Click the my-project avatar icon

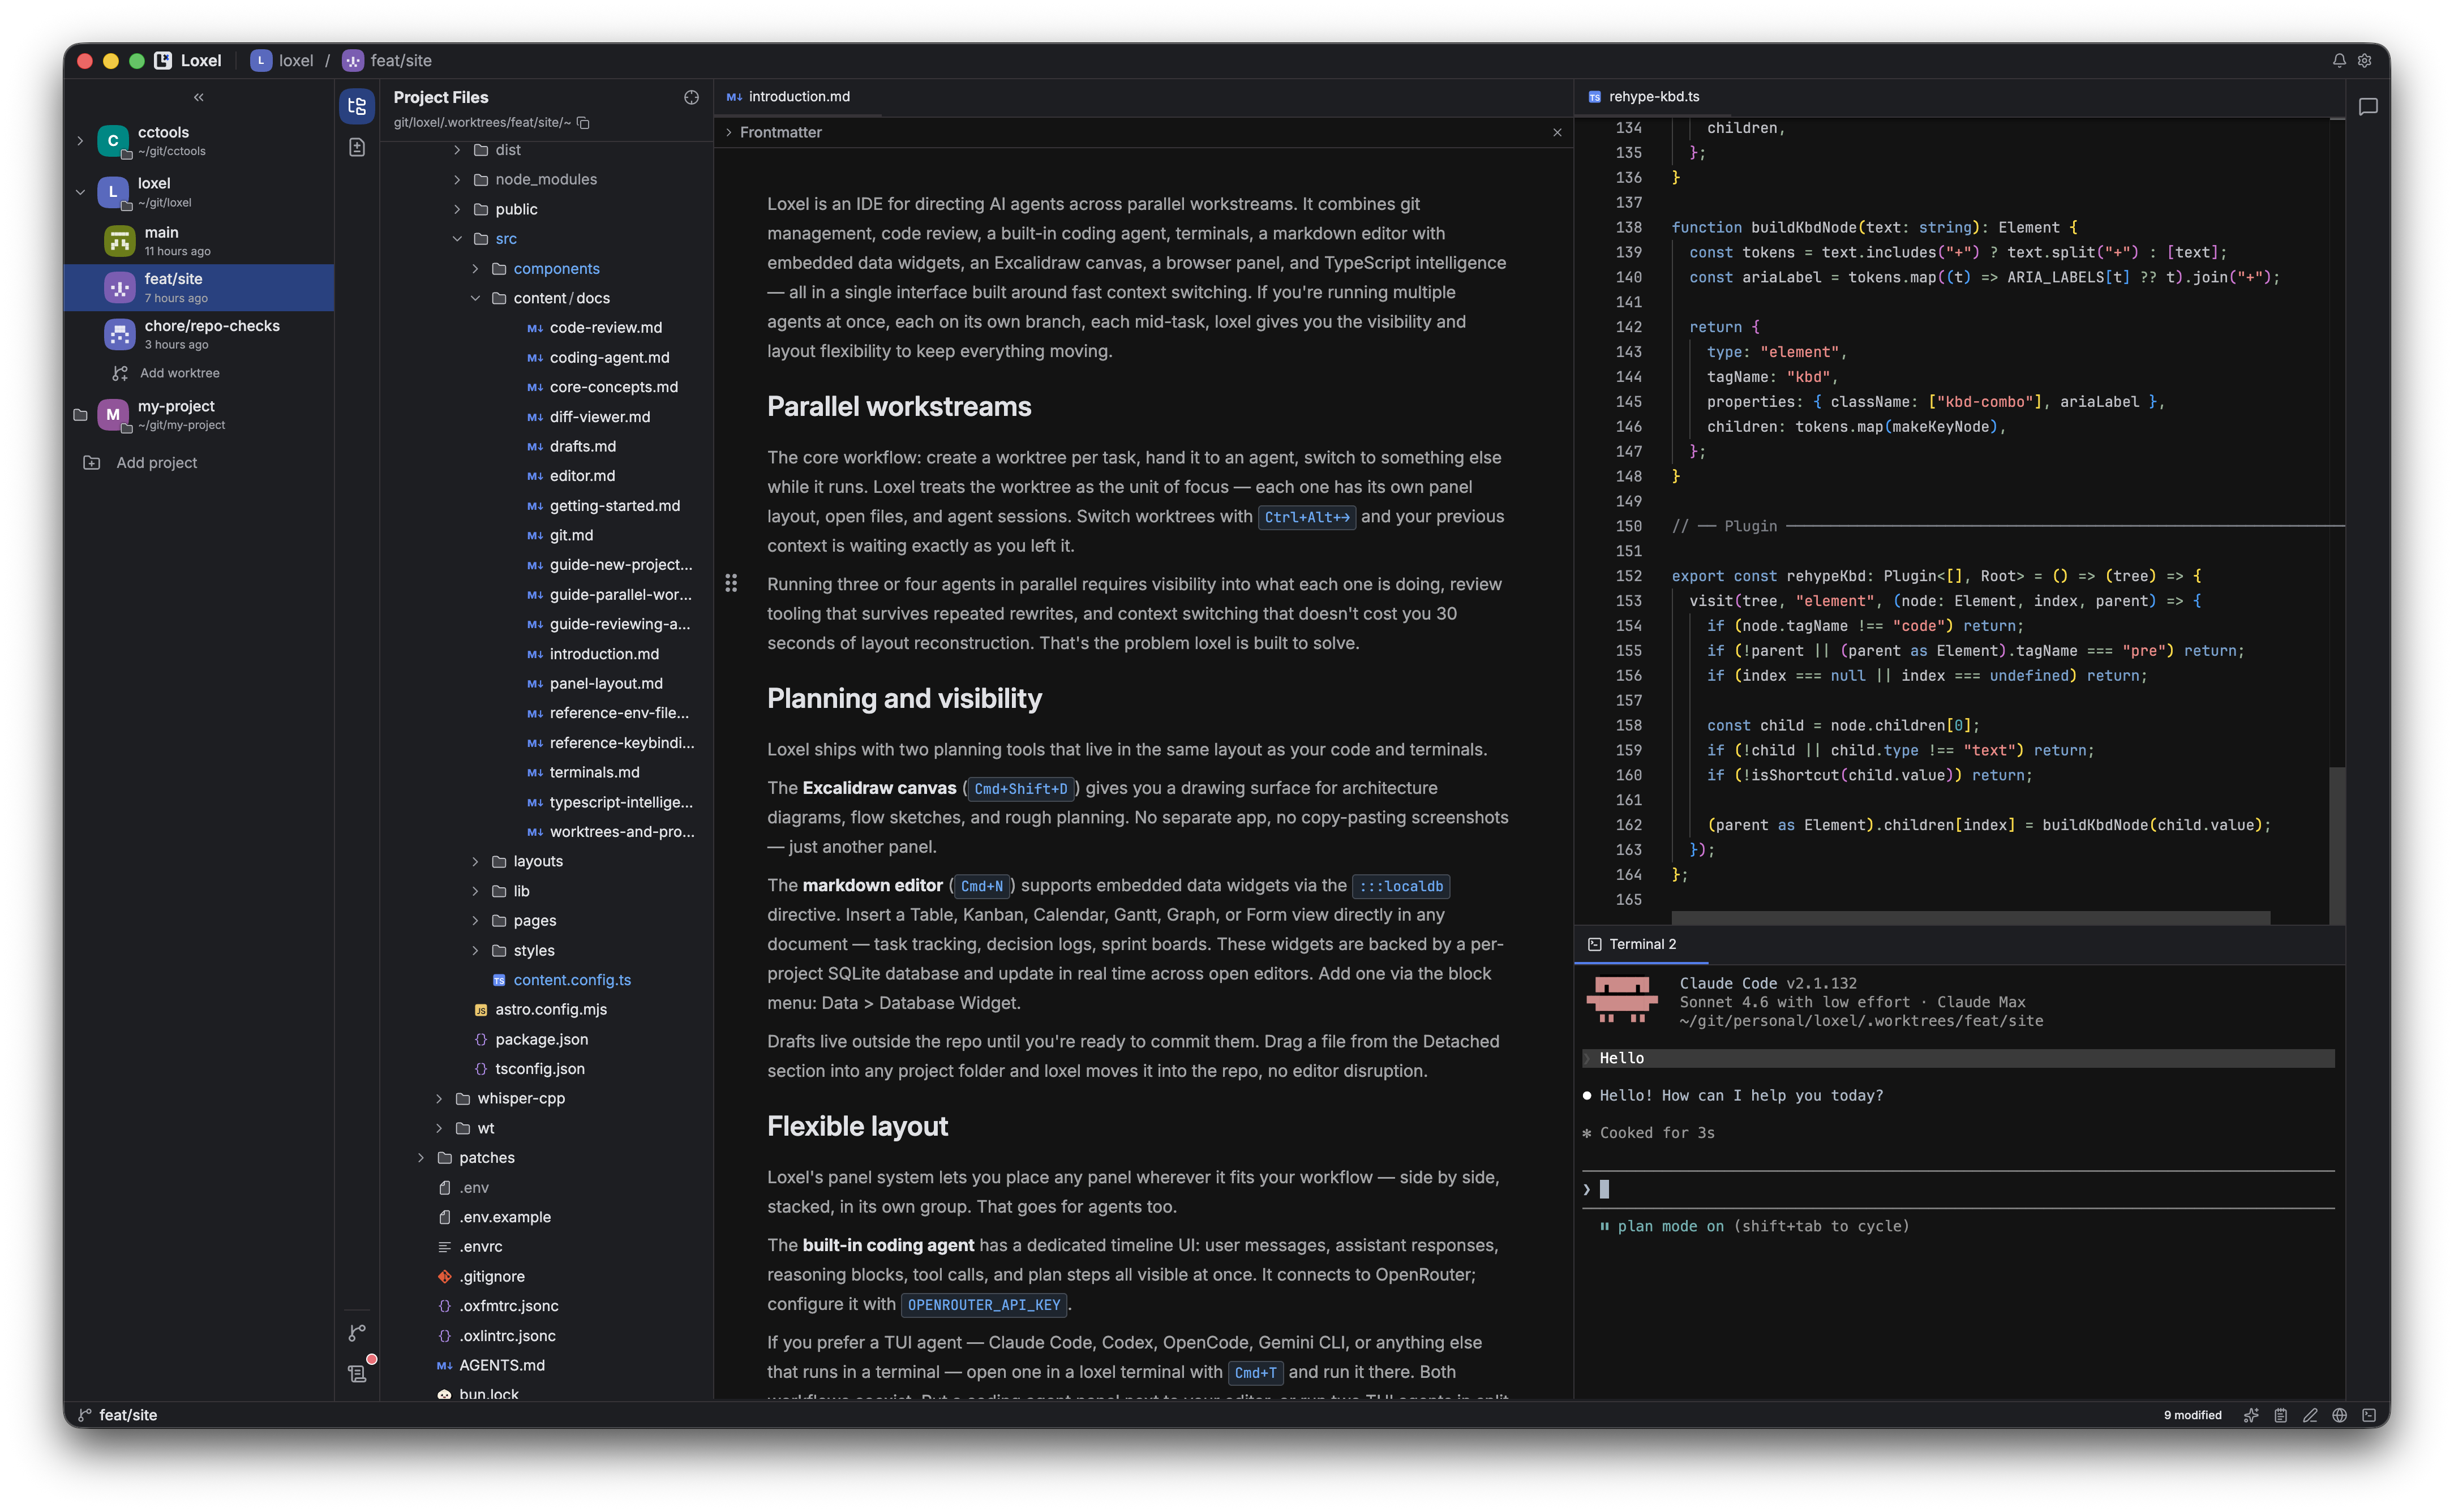click(113, 414)
